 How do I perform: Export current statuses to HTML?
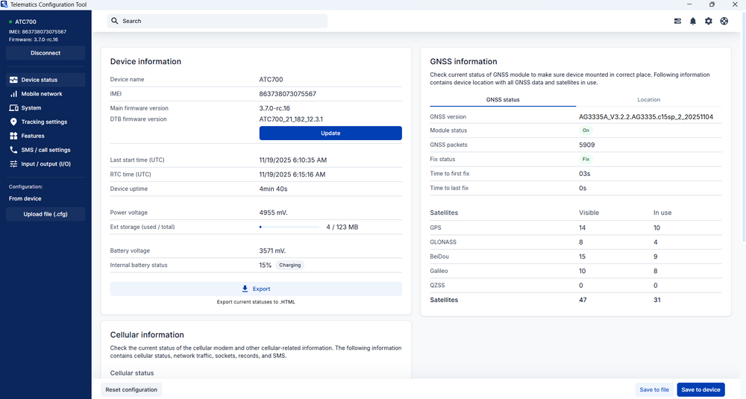[256, 289]
